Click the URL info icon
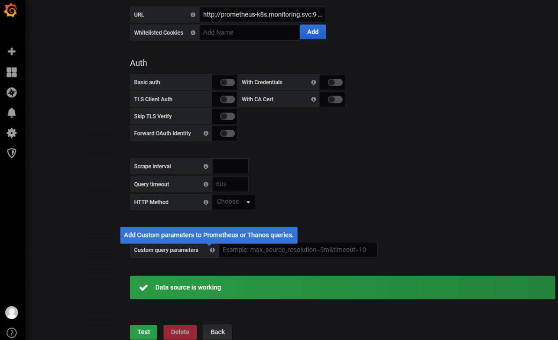 coord(193,15)
